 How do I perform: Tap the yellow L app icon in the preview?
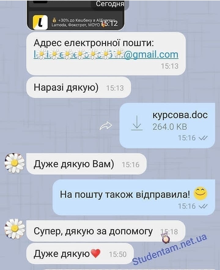[x=40, y=23]
